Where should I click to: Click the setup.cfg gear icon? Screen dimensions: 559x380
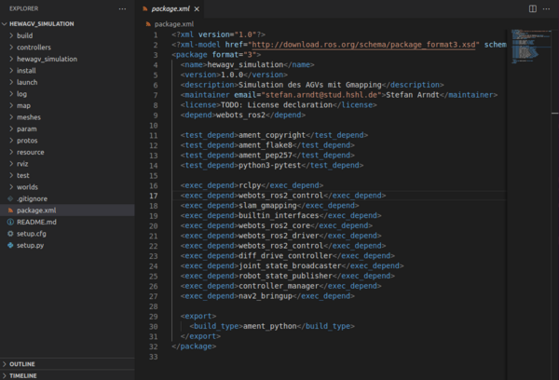(x=9, y=235)
